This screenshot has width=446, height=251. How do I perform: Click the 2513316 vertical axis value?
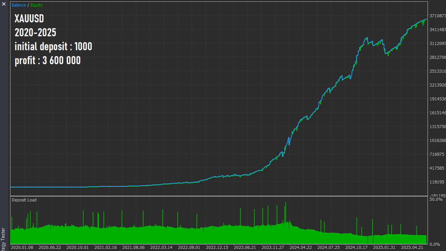tap(438, 71)
